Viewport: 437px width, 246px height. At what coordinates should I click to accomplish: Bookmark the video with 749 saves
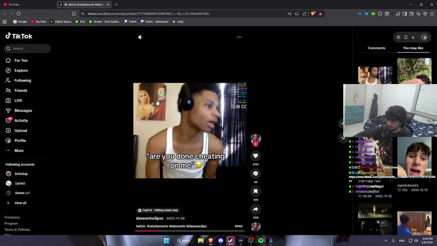tap(255, 191)
